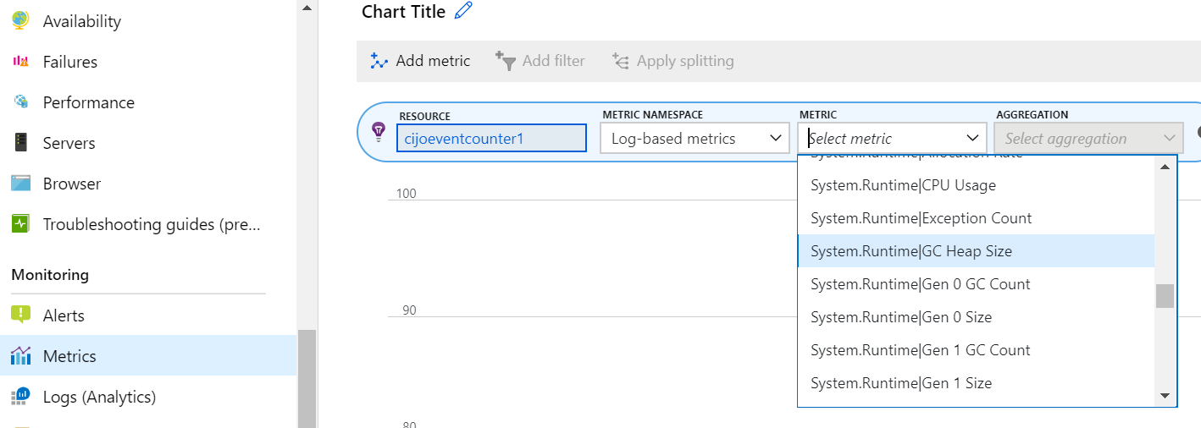Click the Availability globe icon
1201x428 pixels.
[x=20, y=21]
